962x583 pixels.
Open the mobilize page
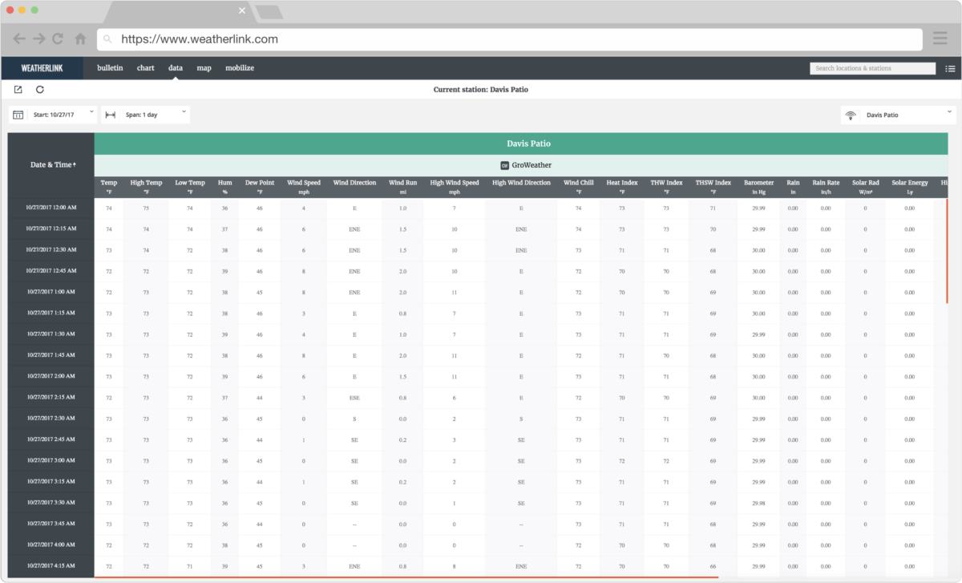[240, 67]
